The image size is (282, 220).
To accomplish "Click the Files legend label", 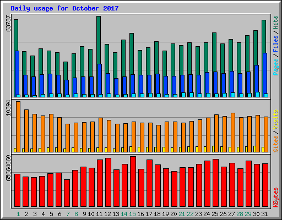I will [x=276, y=44].
